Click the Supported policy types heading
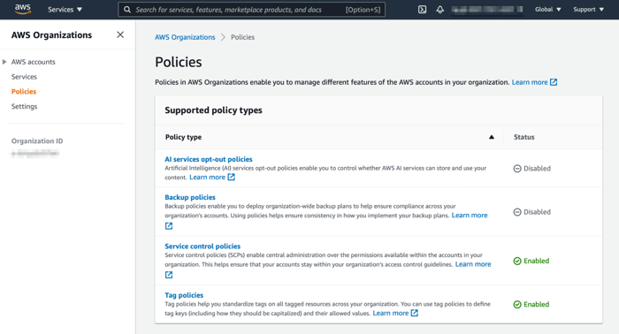This screenshot has width=619, height=334. [x=213, y=110]
